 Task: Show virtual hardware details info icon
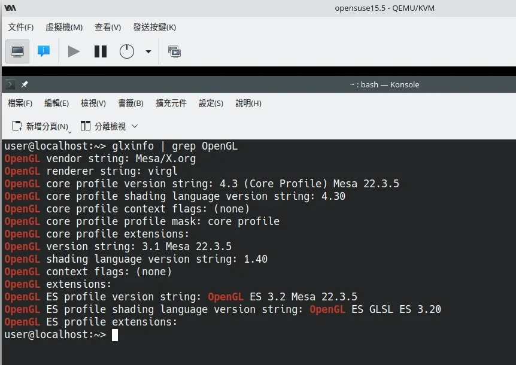pyautogui.click(x=44, y=51)
